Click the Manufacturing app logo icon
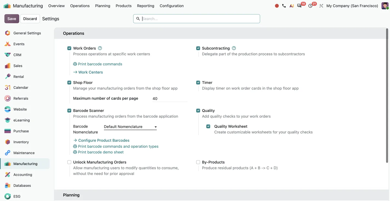 point(7,6)
